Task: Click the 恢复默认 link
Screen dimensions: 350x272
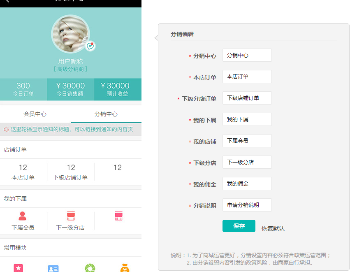Action: 273,228
